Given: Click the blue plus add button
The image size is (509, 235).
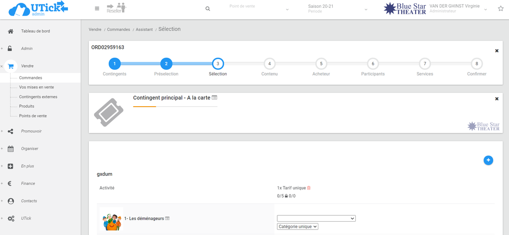Looking at the screenshot, I should [x=488, y=160].
